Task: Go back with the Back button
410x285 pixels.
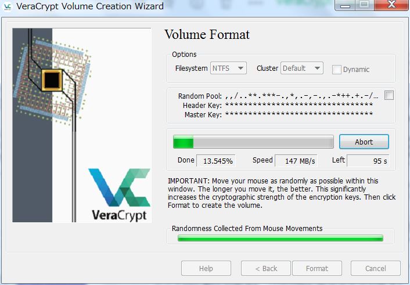Action: pos(265,268)
